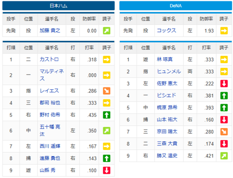Screen dimensions: 233x178
Task: Open player link コックス
Action: click(x=166, y=31)
